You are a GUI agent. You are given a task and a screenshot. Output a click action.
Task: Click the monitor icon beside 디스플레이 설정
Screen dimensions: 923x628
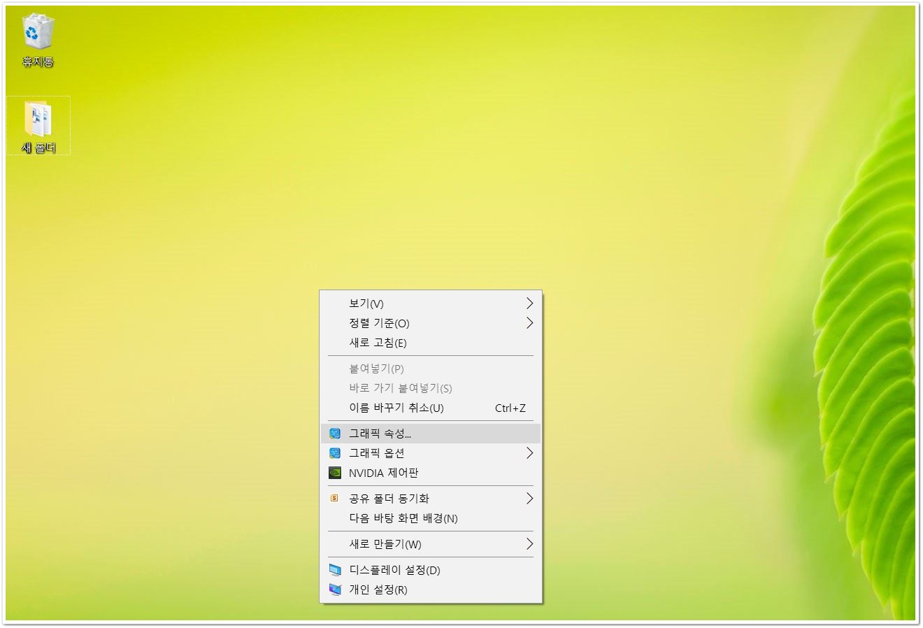(x=335, y=570)
